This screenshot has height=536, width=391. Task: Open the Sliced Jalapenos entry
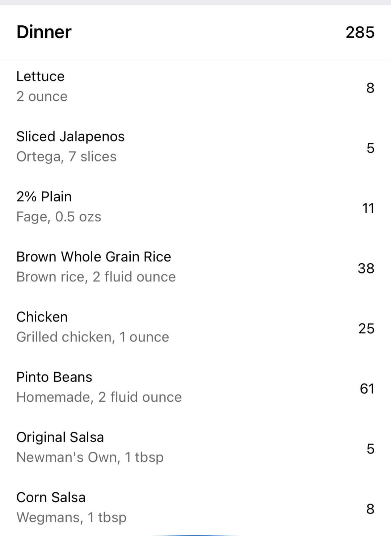click(x=195, y=147)
